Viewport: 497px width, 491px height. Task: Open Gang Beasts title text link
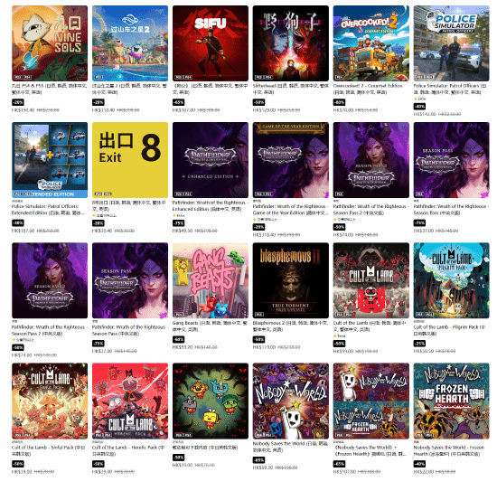pos(210,326)
